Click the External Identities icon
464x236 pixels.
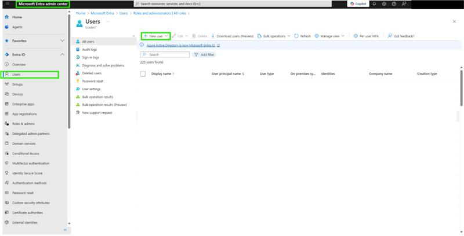pos(7,223)
